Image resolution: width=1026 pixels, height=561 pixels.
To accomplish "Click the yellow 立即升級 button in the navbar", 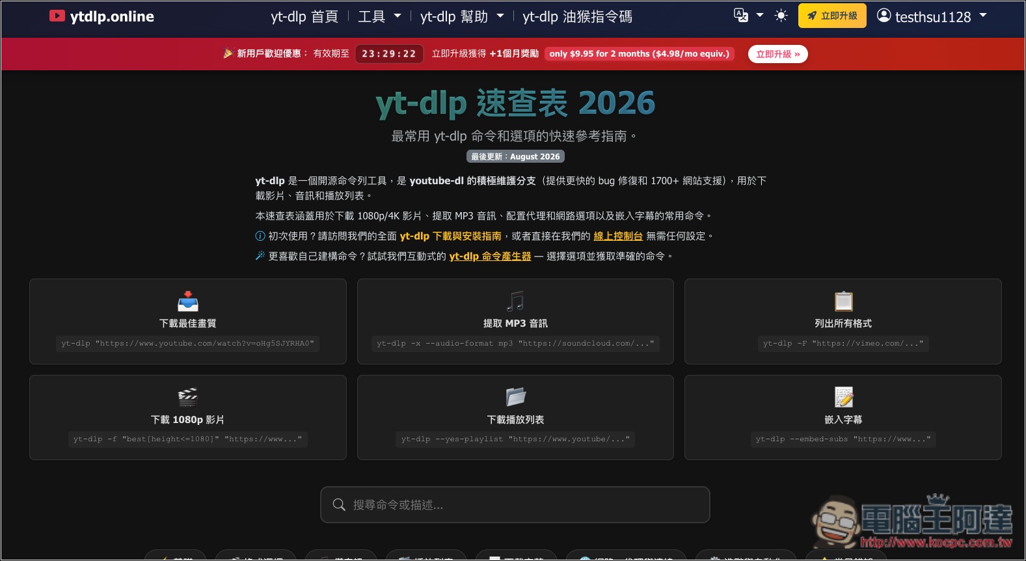I will (832, 16).
